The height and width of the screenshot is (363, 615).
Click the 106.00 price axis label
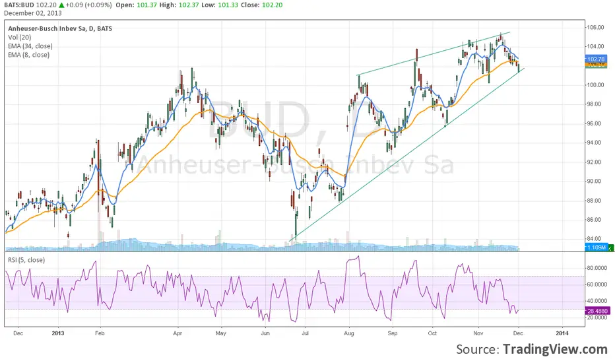[x=595, y=28]
